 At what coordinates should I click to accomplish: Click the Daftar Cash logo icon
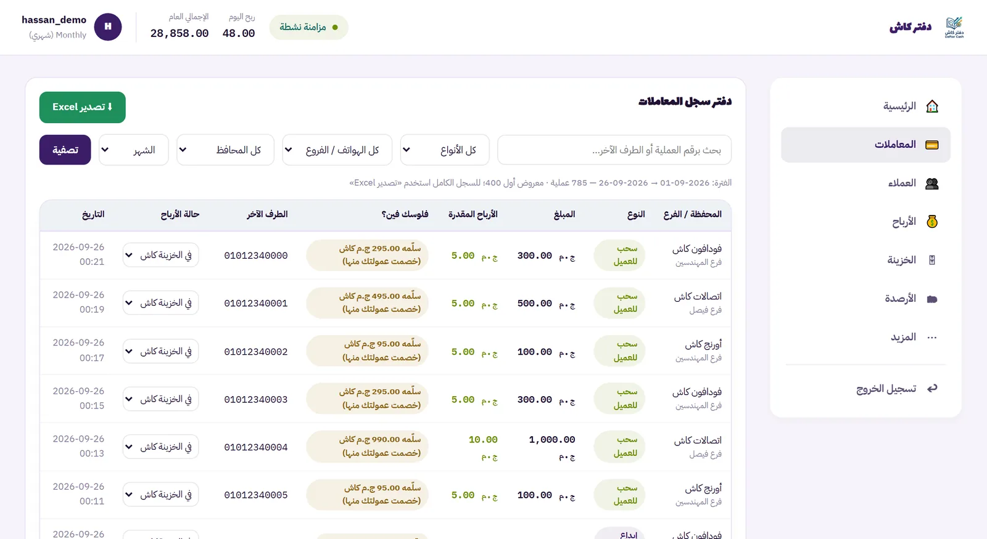(954, 27)
